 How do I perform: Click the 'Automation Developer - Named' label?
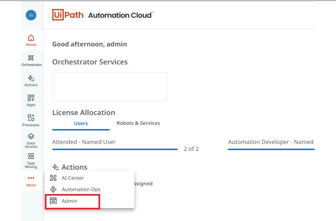(271, 142)
